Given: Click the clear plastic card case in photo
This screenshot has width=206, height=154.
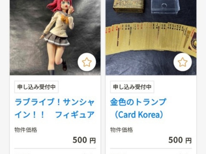Looking at the screenshot, I should [165, 6].
